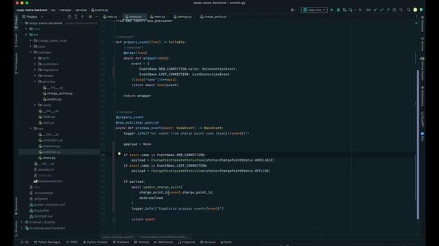Rollback changes with the undo arrow icon
The height and width of the screenshot is (246, 439).
[401, 10]
